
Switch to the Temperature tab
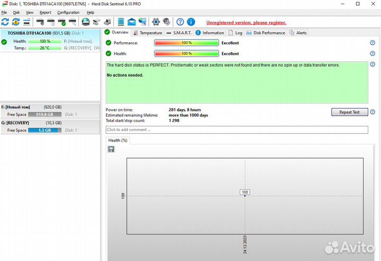click(147, 33)
